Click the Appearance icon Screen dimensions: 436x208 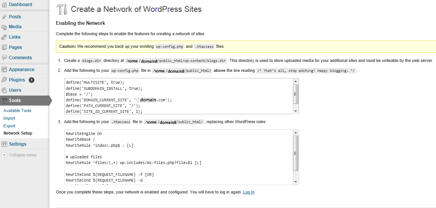(x=4, y=70)
